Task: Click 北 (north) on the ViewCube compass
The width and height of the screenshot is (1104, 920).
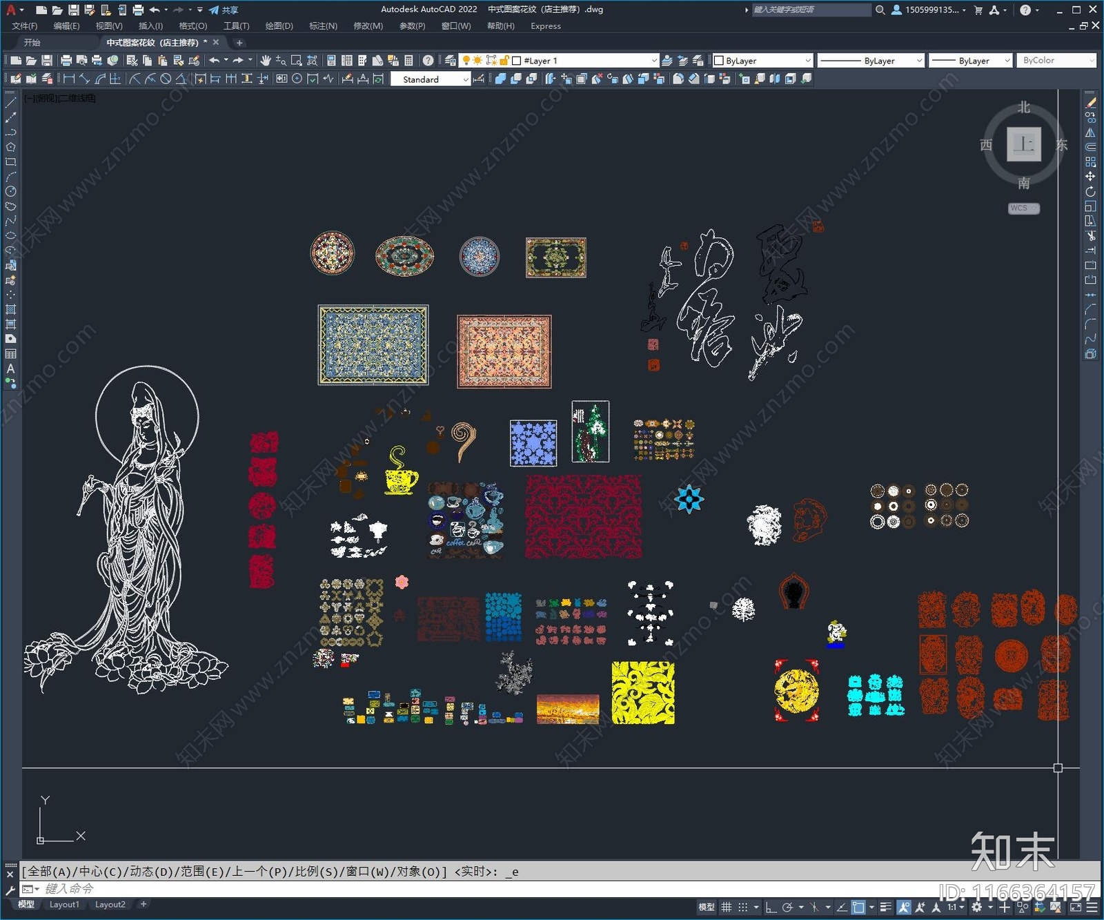Action: tap(1024, 107)
